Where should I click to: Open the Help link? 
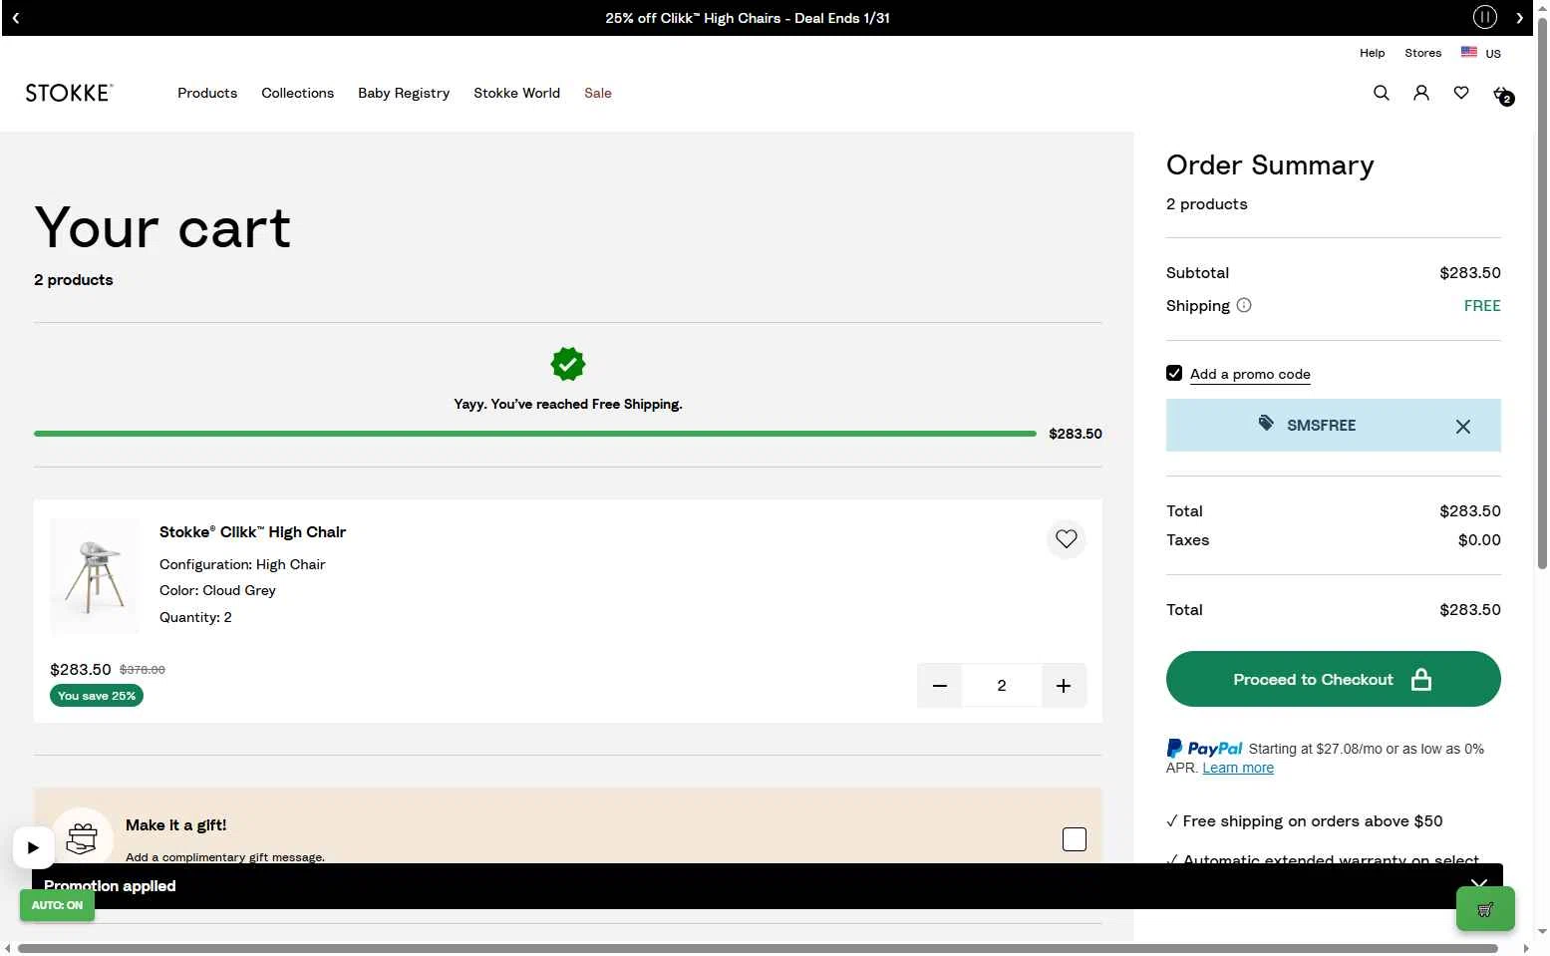1372,53
